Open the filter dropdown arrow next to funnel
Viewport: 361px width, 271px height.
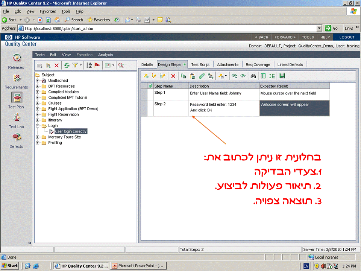[81, 65]
